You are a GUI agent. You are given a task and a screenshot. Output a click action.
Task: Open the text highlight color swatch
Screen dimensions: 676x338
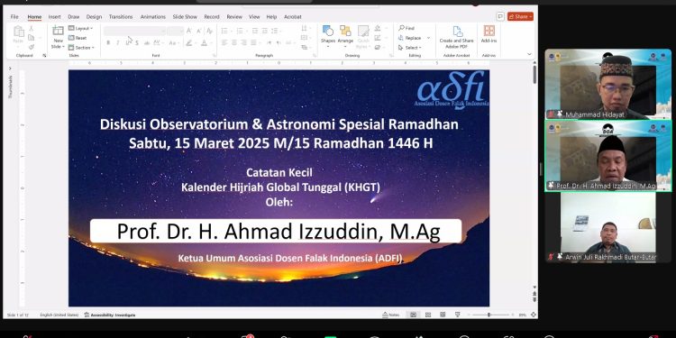(x=189, y=42)
